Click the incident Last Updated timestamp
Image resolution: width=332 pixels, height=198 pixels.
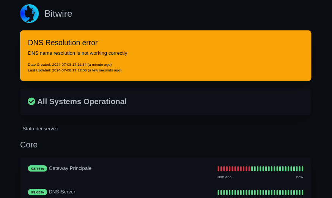point(74,70)
